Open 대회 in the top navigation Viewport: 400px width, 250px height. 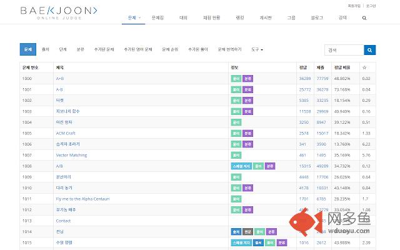click(183, 17)
